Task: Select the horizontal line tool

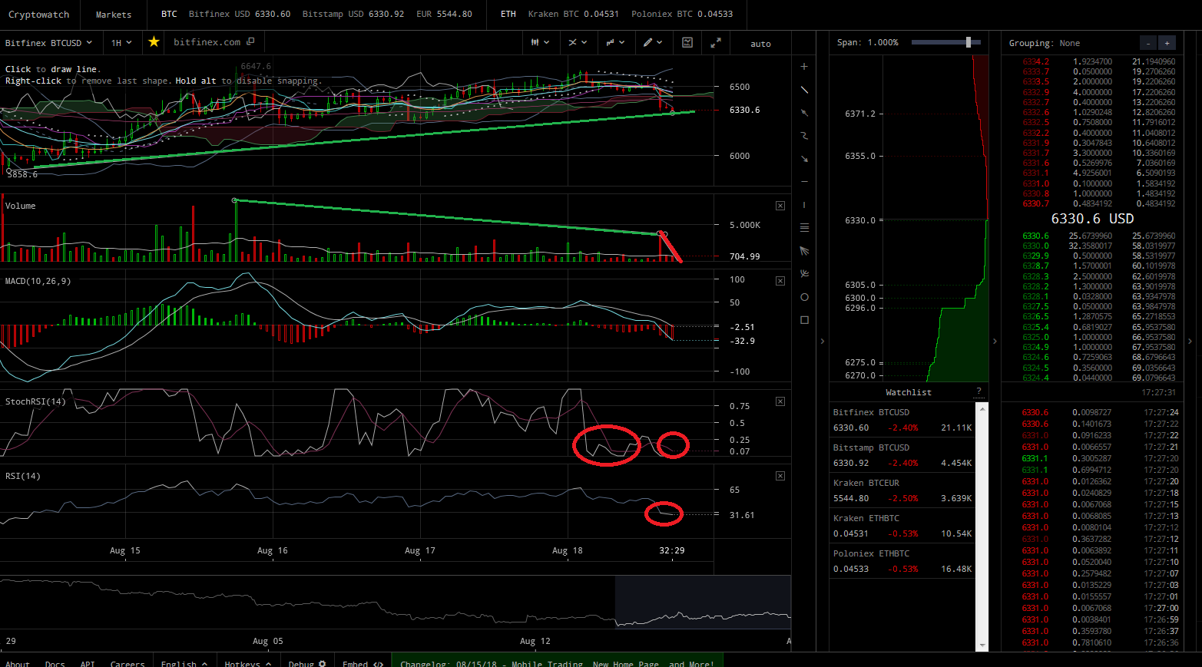Action: point(804,182)
